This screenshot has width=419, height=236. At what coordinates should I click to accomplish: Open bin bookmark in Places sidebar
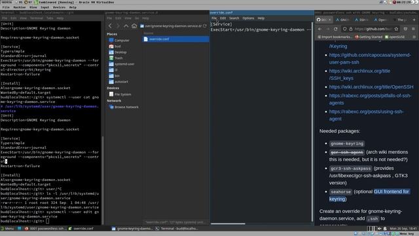tap(115, 76)
